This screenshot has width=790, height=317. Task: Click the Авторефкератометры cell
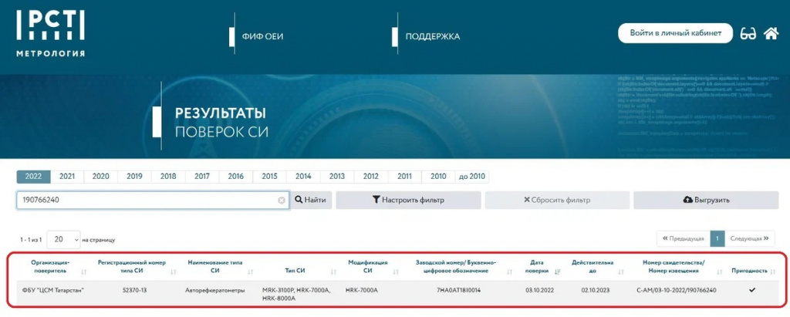click(215, 290)
